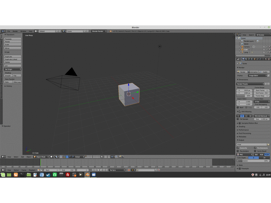Enable the Cache Result checkbox
Image resolution: width=271 pixels, height=203 pixels.
tap(255, 151)
